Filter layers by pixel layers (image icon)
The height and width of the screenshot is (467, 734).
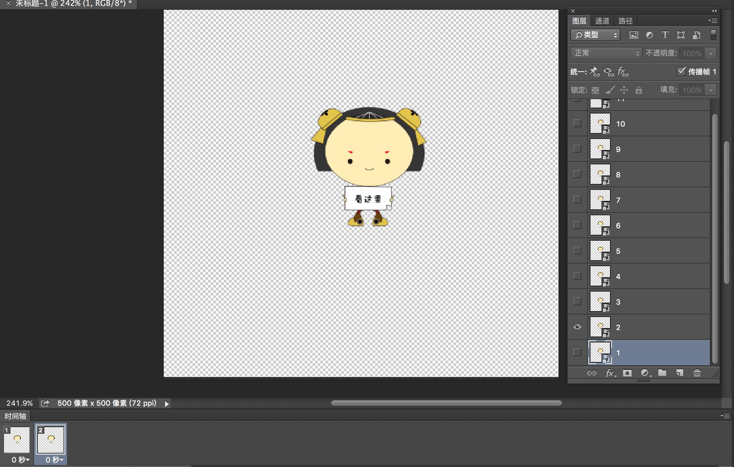(634, 35)
